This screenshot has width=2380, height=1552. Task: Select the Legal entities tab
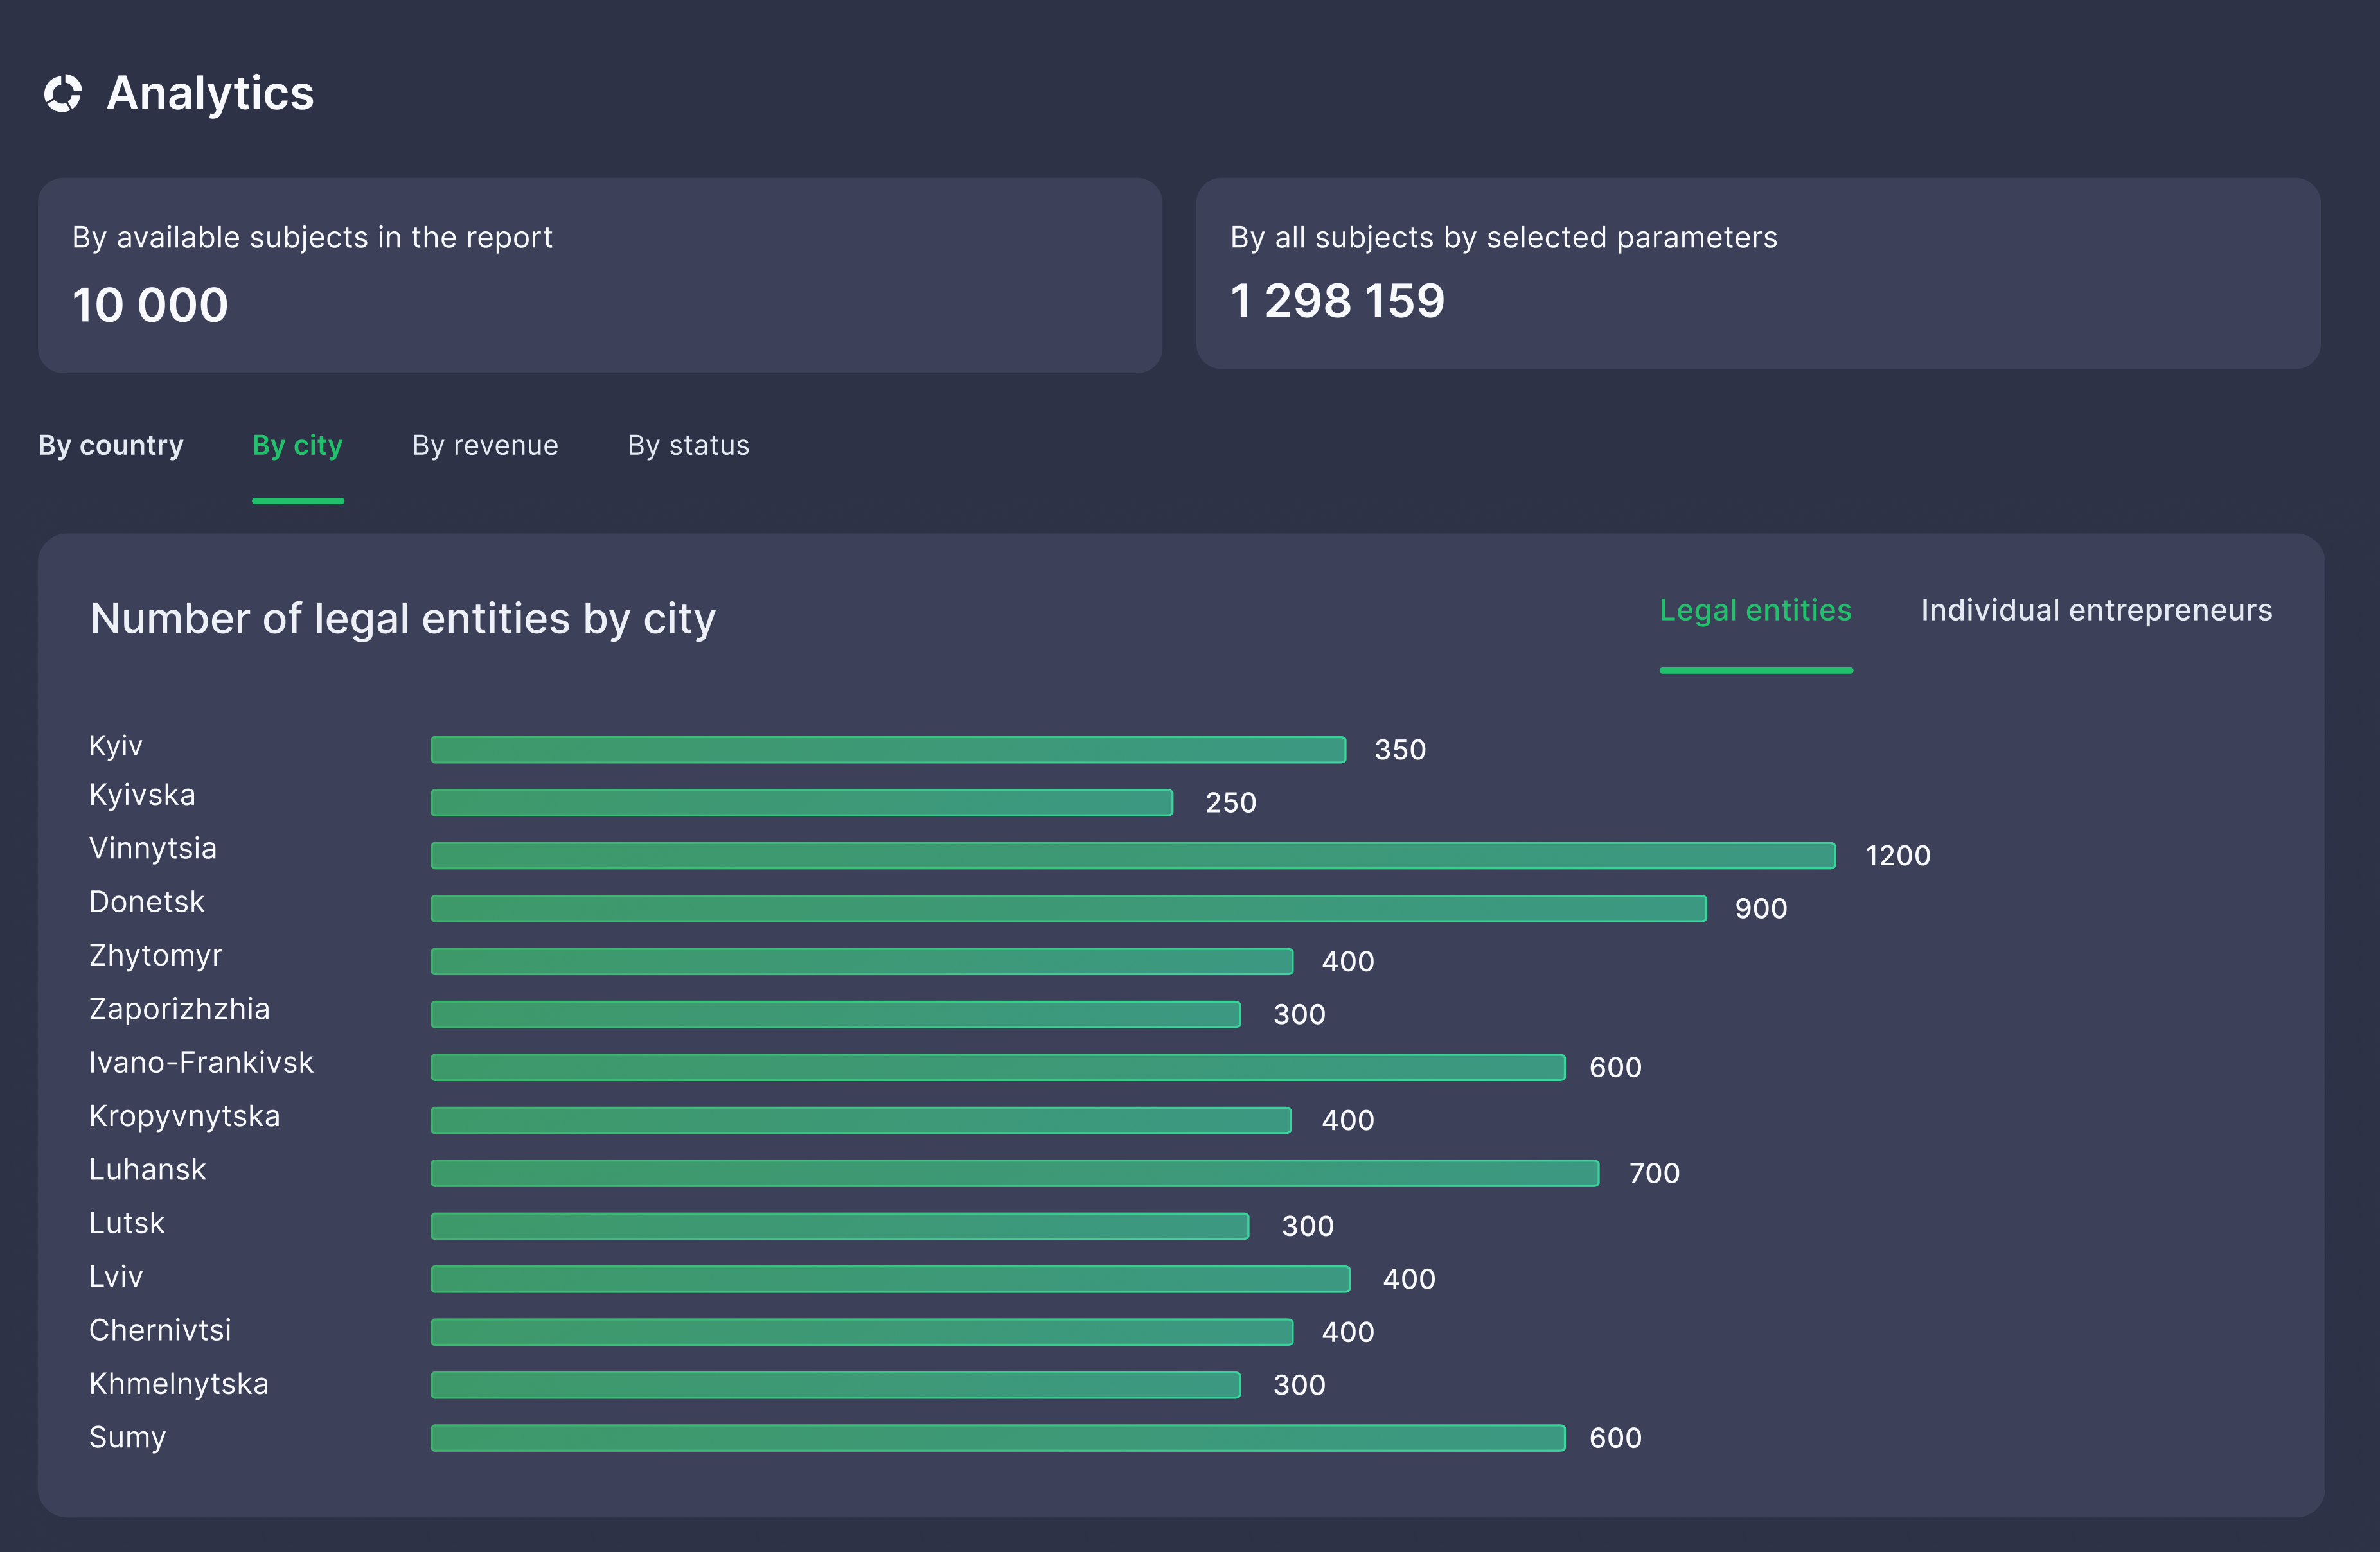click(x=1755, y=610)
